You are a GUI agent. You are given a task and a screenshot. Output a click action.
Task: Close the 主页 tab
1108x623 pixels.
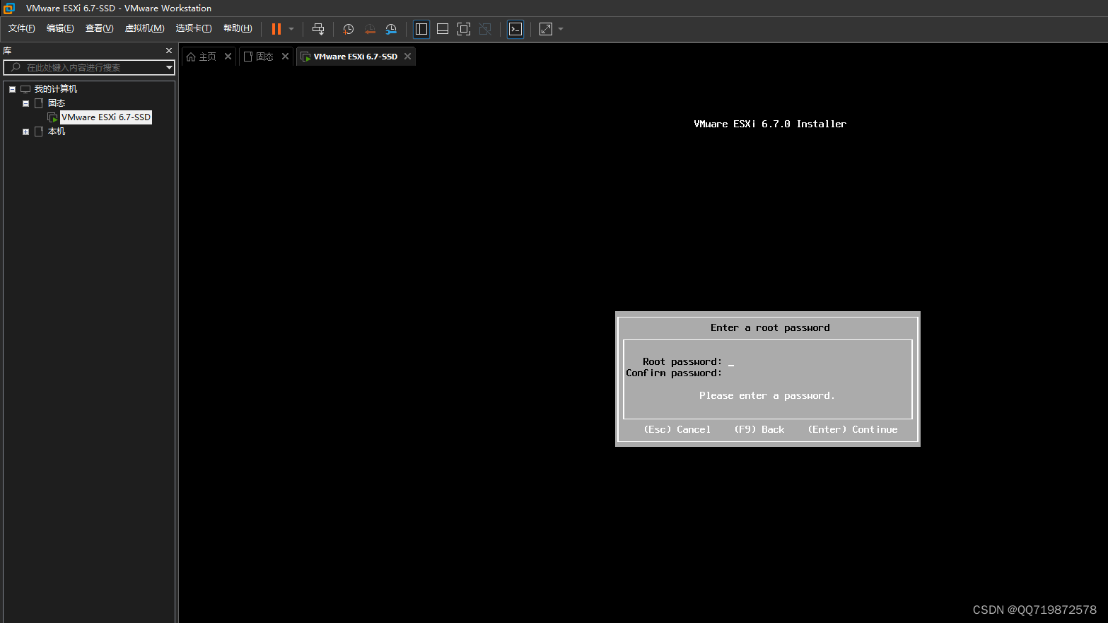[228, 57]
